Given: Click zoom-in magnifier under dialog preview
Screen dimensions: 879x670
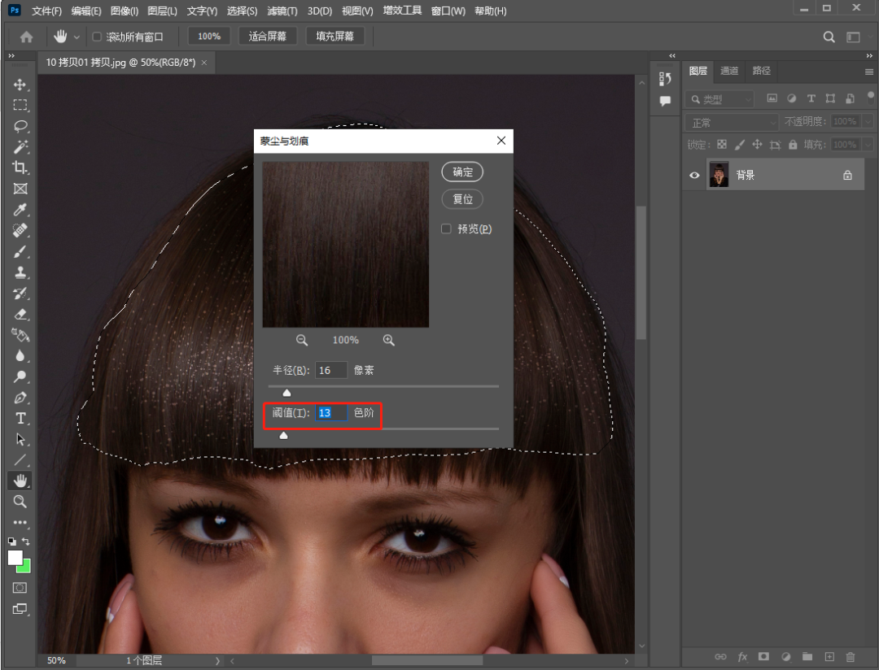Looking at the screenshot, I should tap(389, 341).
